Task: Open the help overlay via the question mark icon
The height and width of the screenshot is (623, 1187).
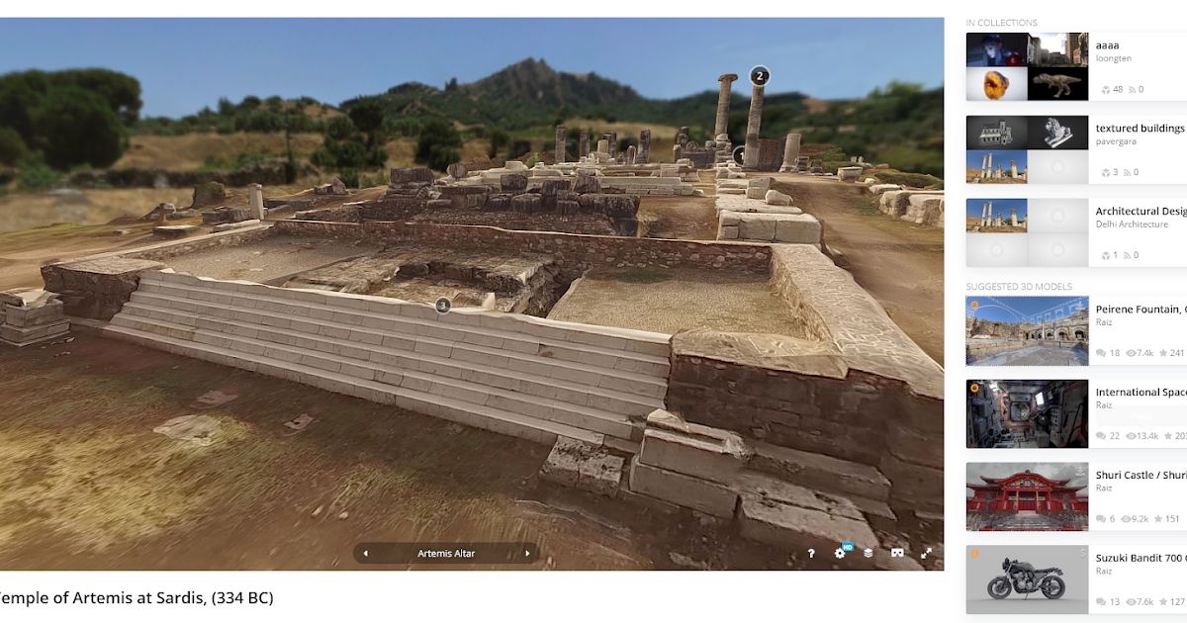Action: tap(811, 554)
